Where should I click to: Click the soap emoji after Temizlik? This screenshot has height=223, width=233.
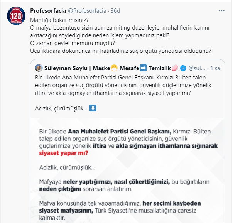coord(174,68)
